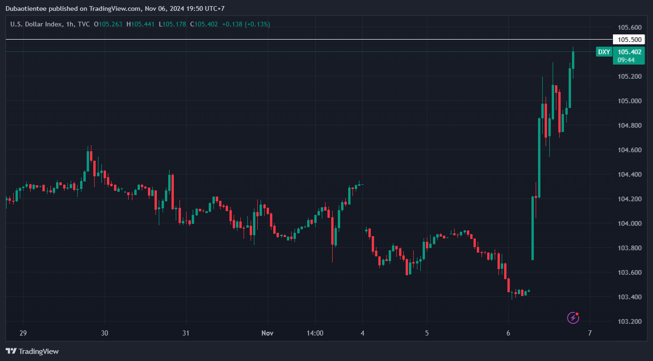Click the 104.800 price axis label
This screenshot has width=653, height=361.
click(x=629, y=125)
